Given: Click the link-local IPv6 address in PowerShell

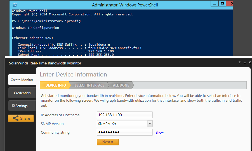Looking at the screenshot, I should pos(115,48).
